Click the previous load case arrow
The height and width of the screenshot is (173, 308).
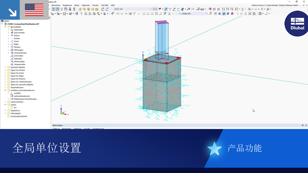coord(154,9)
